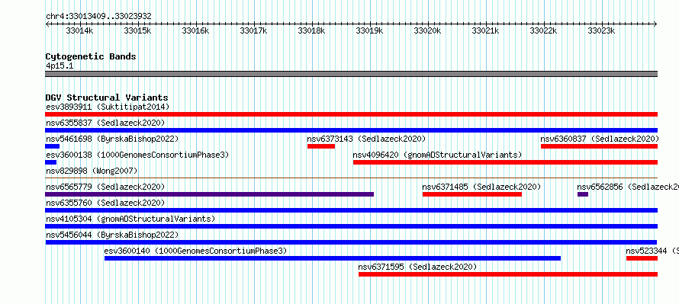Click the '4p15.1' band label
Image resolution: width=679 pixels, height=304 pixels.
pos(59,66)
